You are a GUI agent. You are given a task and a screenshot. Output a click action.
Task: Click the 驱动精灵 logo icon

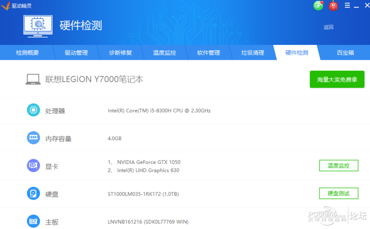coord(6,6)
